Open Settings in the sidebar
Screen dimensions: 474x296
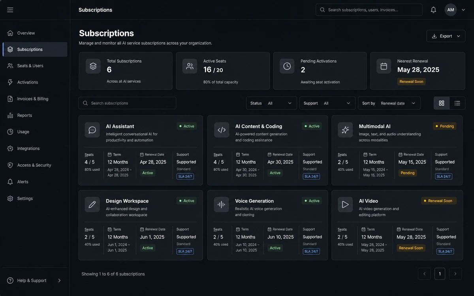click(35, 199)
